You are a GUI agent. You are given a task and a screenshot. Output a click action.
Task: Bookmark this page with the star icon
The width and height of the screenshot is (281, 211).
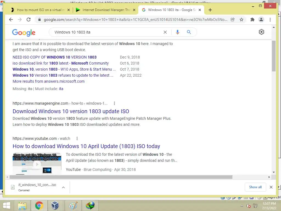pos(241,20)
